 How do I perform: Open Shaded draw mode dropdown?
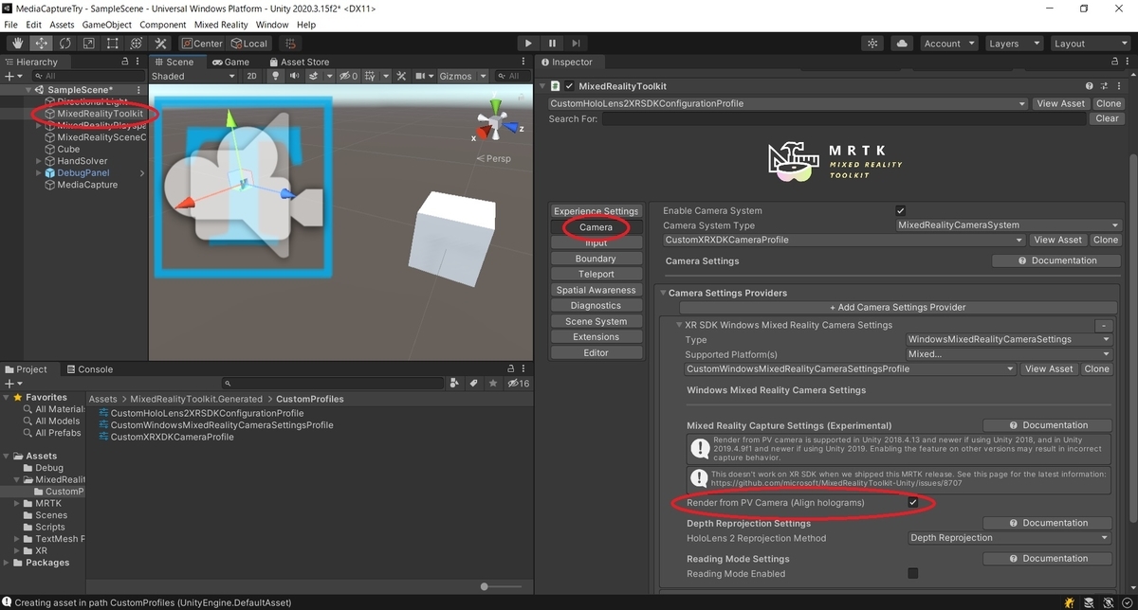193,76
